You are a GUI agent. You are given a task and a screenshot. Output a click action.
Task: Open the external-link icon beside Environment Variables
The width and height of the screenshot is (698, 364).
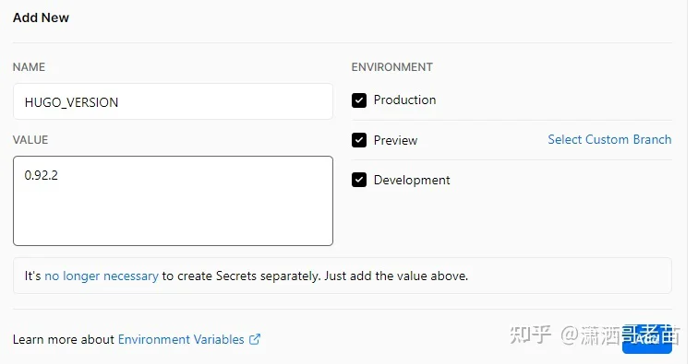255,339
